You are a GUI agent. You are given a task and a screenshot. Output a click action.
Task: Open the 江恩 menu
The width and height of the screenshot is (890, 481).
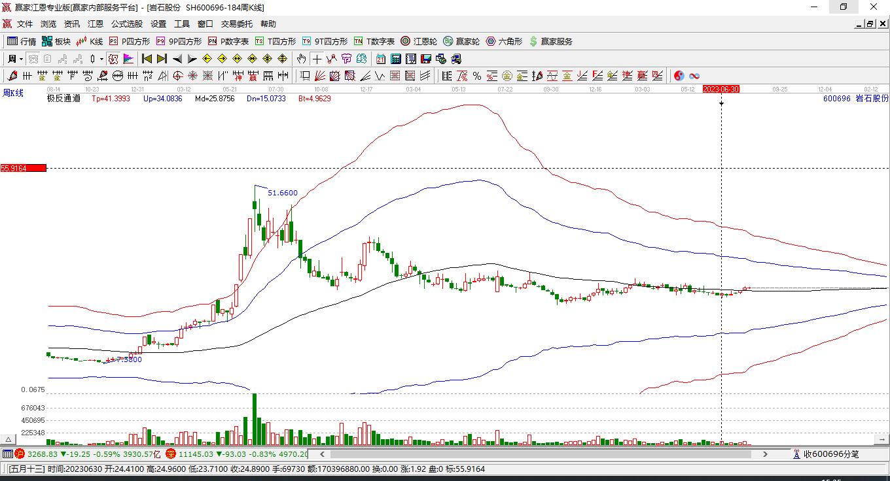96,24
